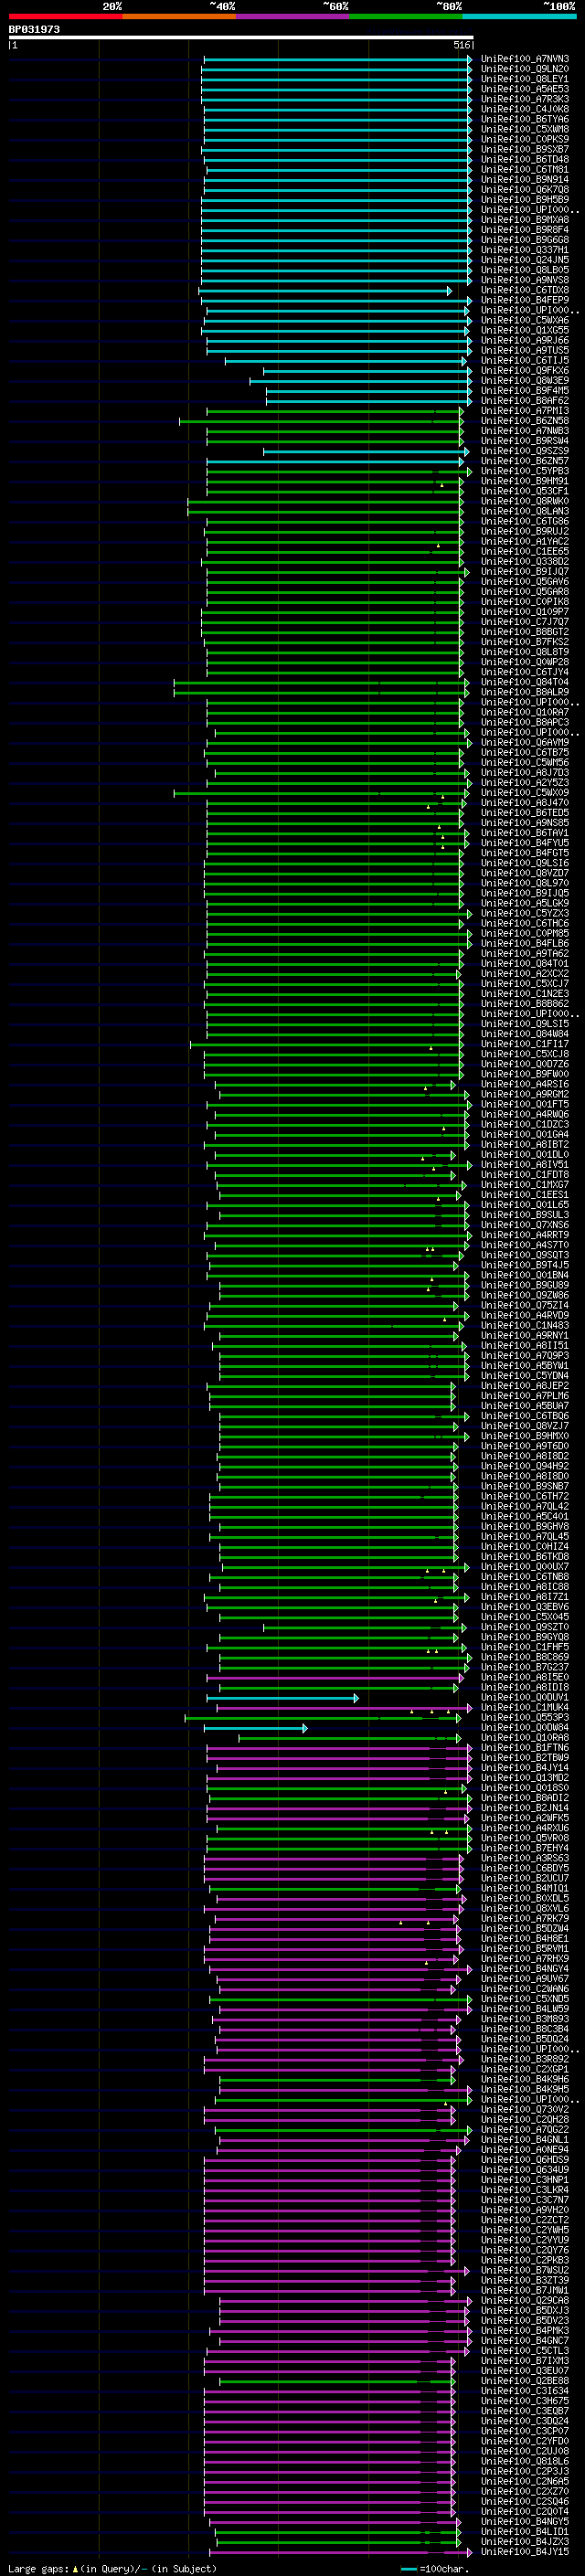585x2576 pixels.
Task: Select the UniRef100_Q337M1 label
Action: pyautogui.click(x=525, y=250)
